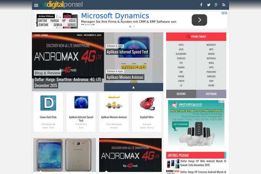261x174 pixels.
Task: Open the lower Andromax 4G LTE article thumbnail
Action: click(130, 155)
